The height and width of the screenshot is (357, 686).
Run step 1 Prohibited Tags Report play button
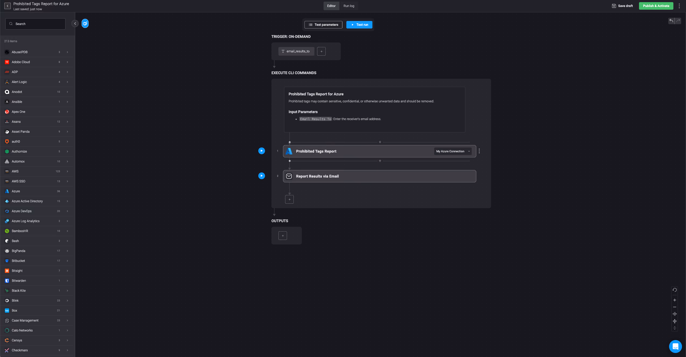[x=262, y=151]
